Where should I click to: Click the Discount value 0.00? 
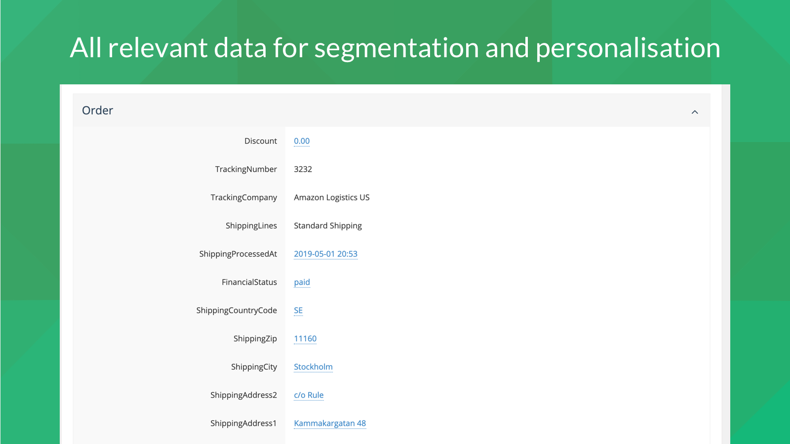pos(302,141)
